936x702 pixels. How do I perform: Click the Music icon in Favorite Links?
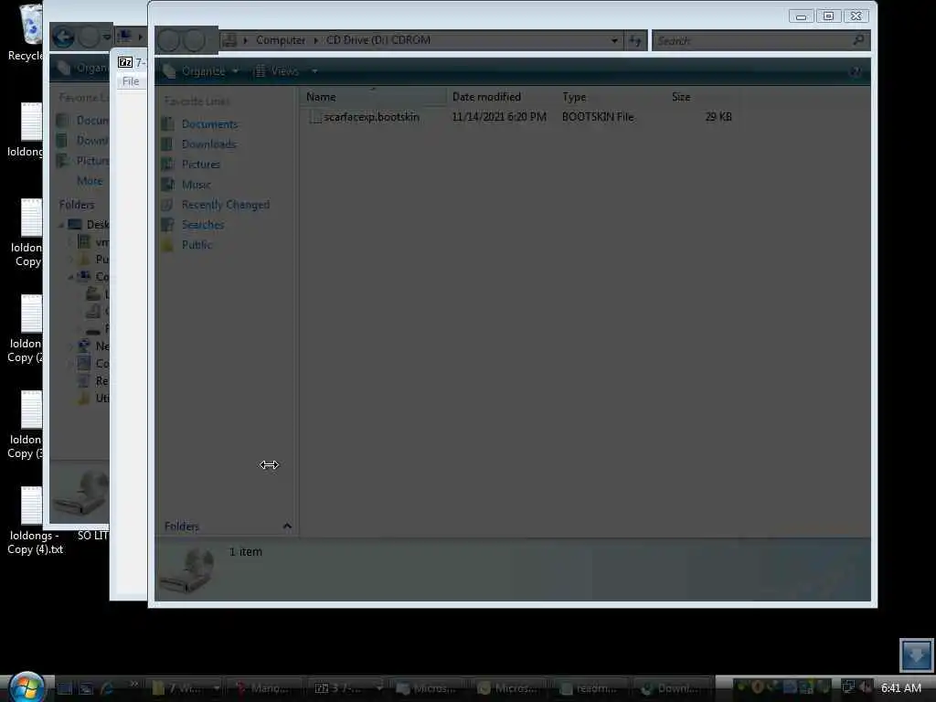point(168,185)
